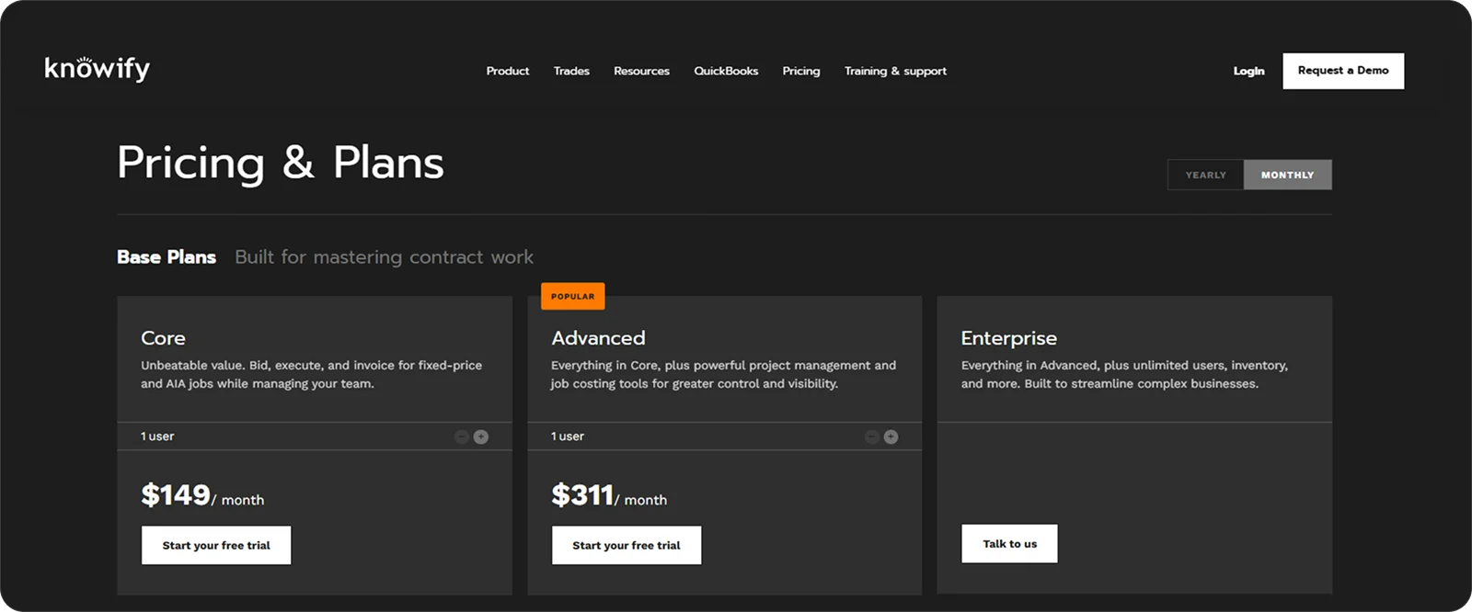The height and width of the screenshot is (612, 1472).
Task: Click Talk to us for Enterprise
Action: (x=1009, y=544)
